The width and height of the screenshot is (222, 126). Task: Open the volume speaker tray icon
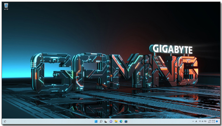pyautogui.click(x=202, y=121)
